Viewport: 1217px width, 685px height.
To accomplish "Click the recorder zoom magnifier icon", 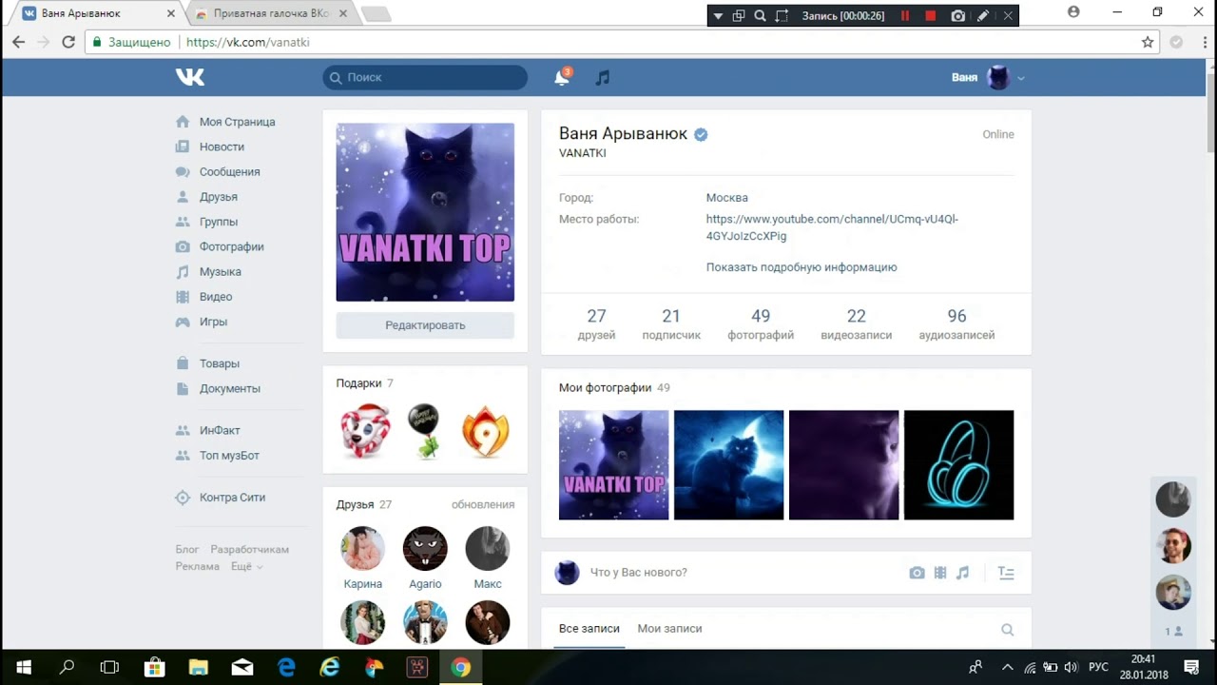I will [760, 15].
